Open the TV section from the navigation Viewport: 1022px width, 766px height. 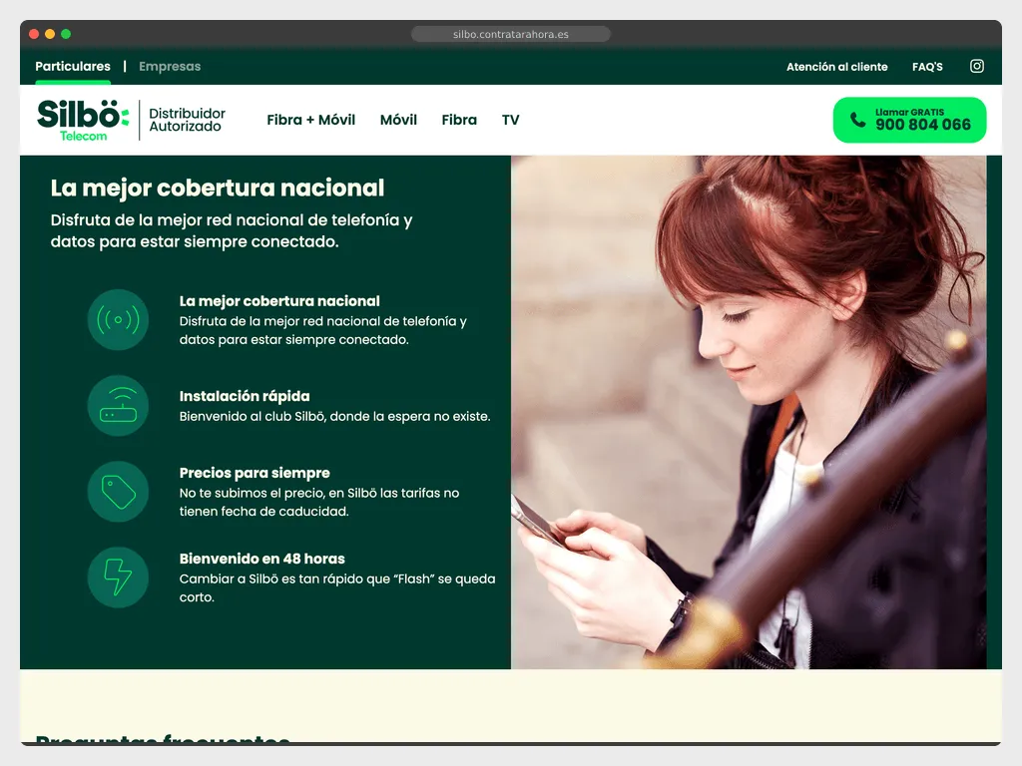(510, 119)
